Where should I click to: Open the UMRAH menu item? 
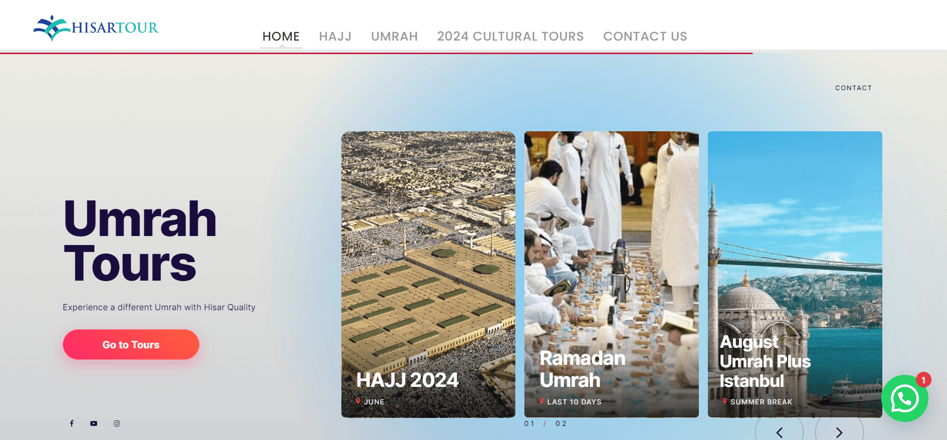(395, 37)
